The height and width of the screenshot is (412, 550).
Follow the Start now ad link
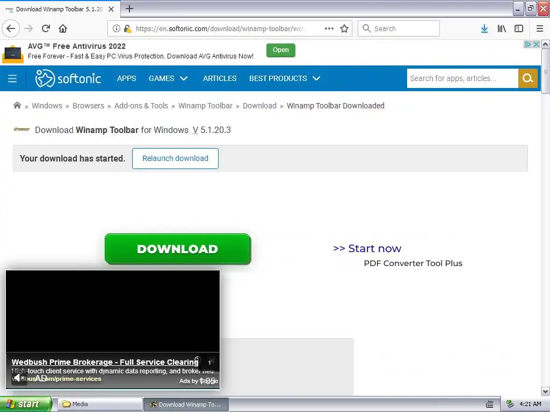click(x=367, y=248)
